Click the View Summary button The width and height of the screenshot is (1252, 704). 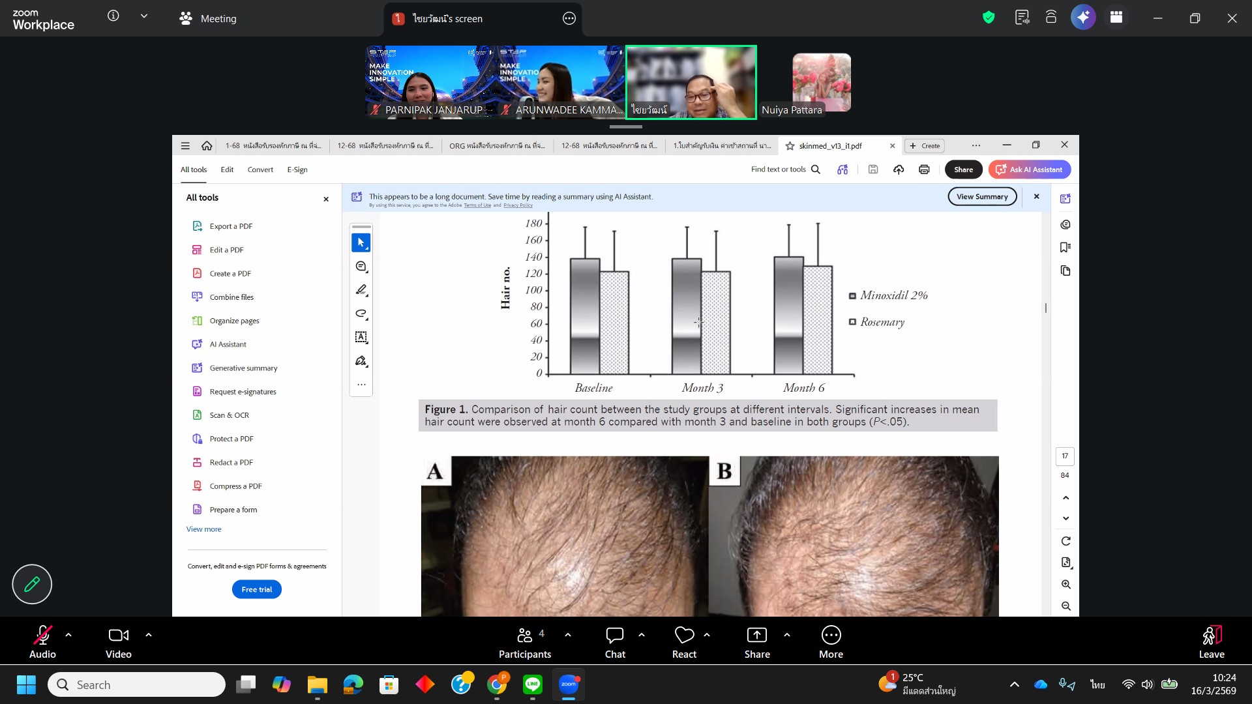982,196
